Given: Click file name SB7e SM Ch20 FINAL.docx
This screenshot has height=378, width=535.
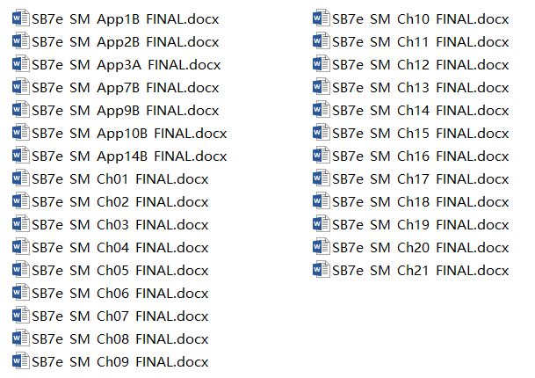Looking at the screenshot, I should 421,248.
